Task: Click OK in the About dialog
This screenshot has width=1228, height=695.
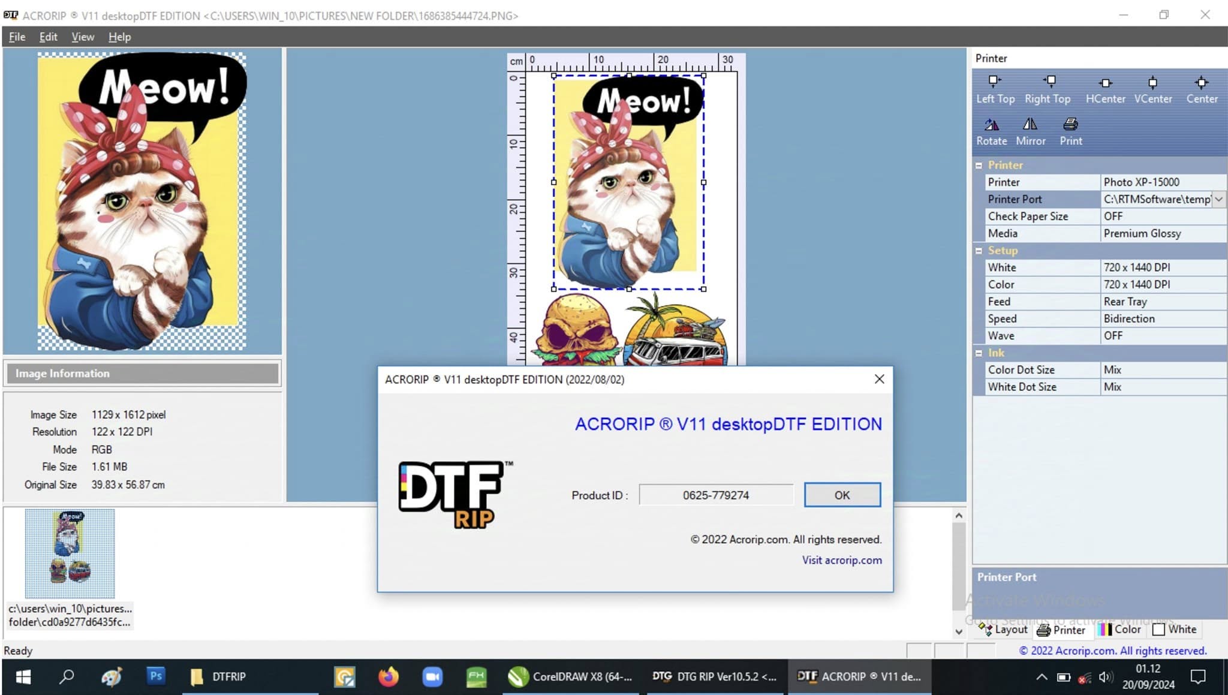Action: click(x=842, y=495)
